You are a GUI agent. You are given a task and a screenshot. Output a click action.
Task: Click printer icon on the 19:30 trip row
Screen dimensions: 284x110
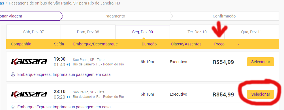13,74
